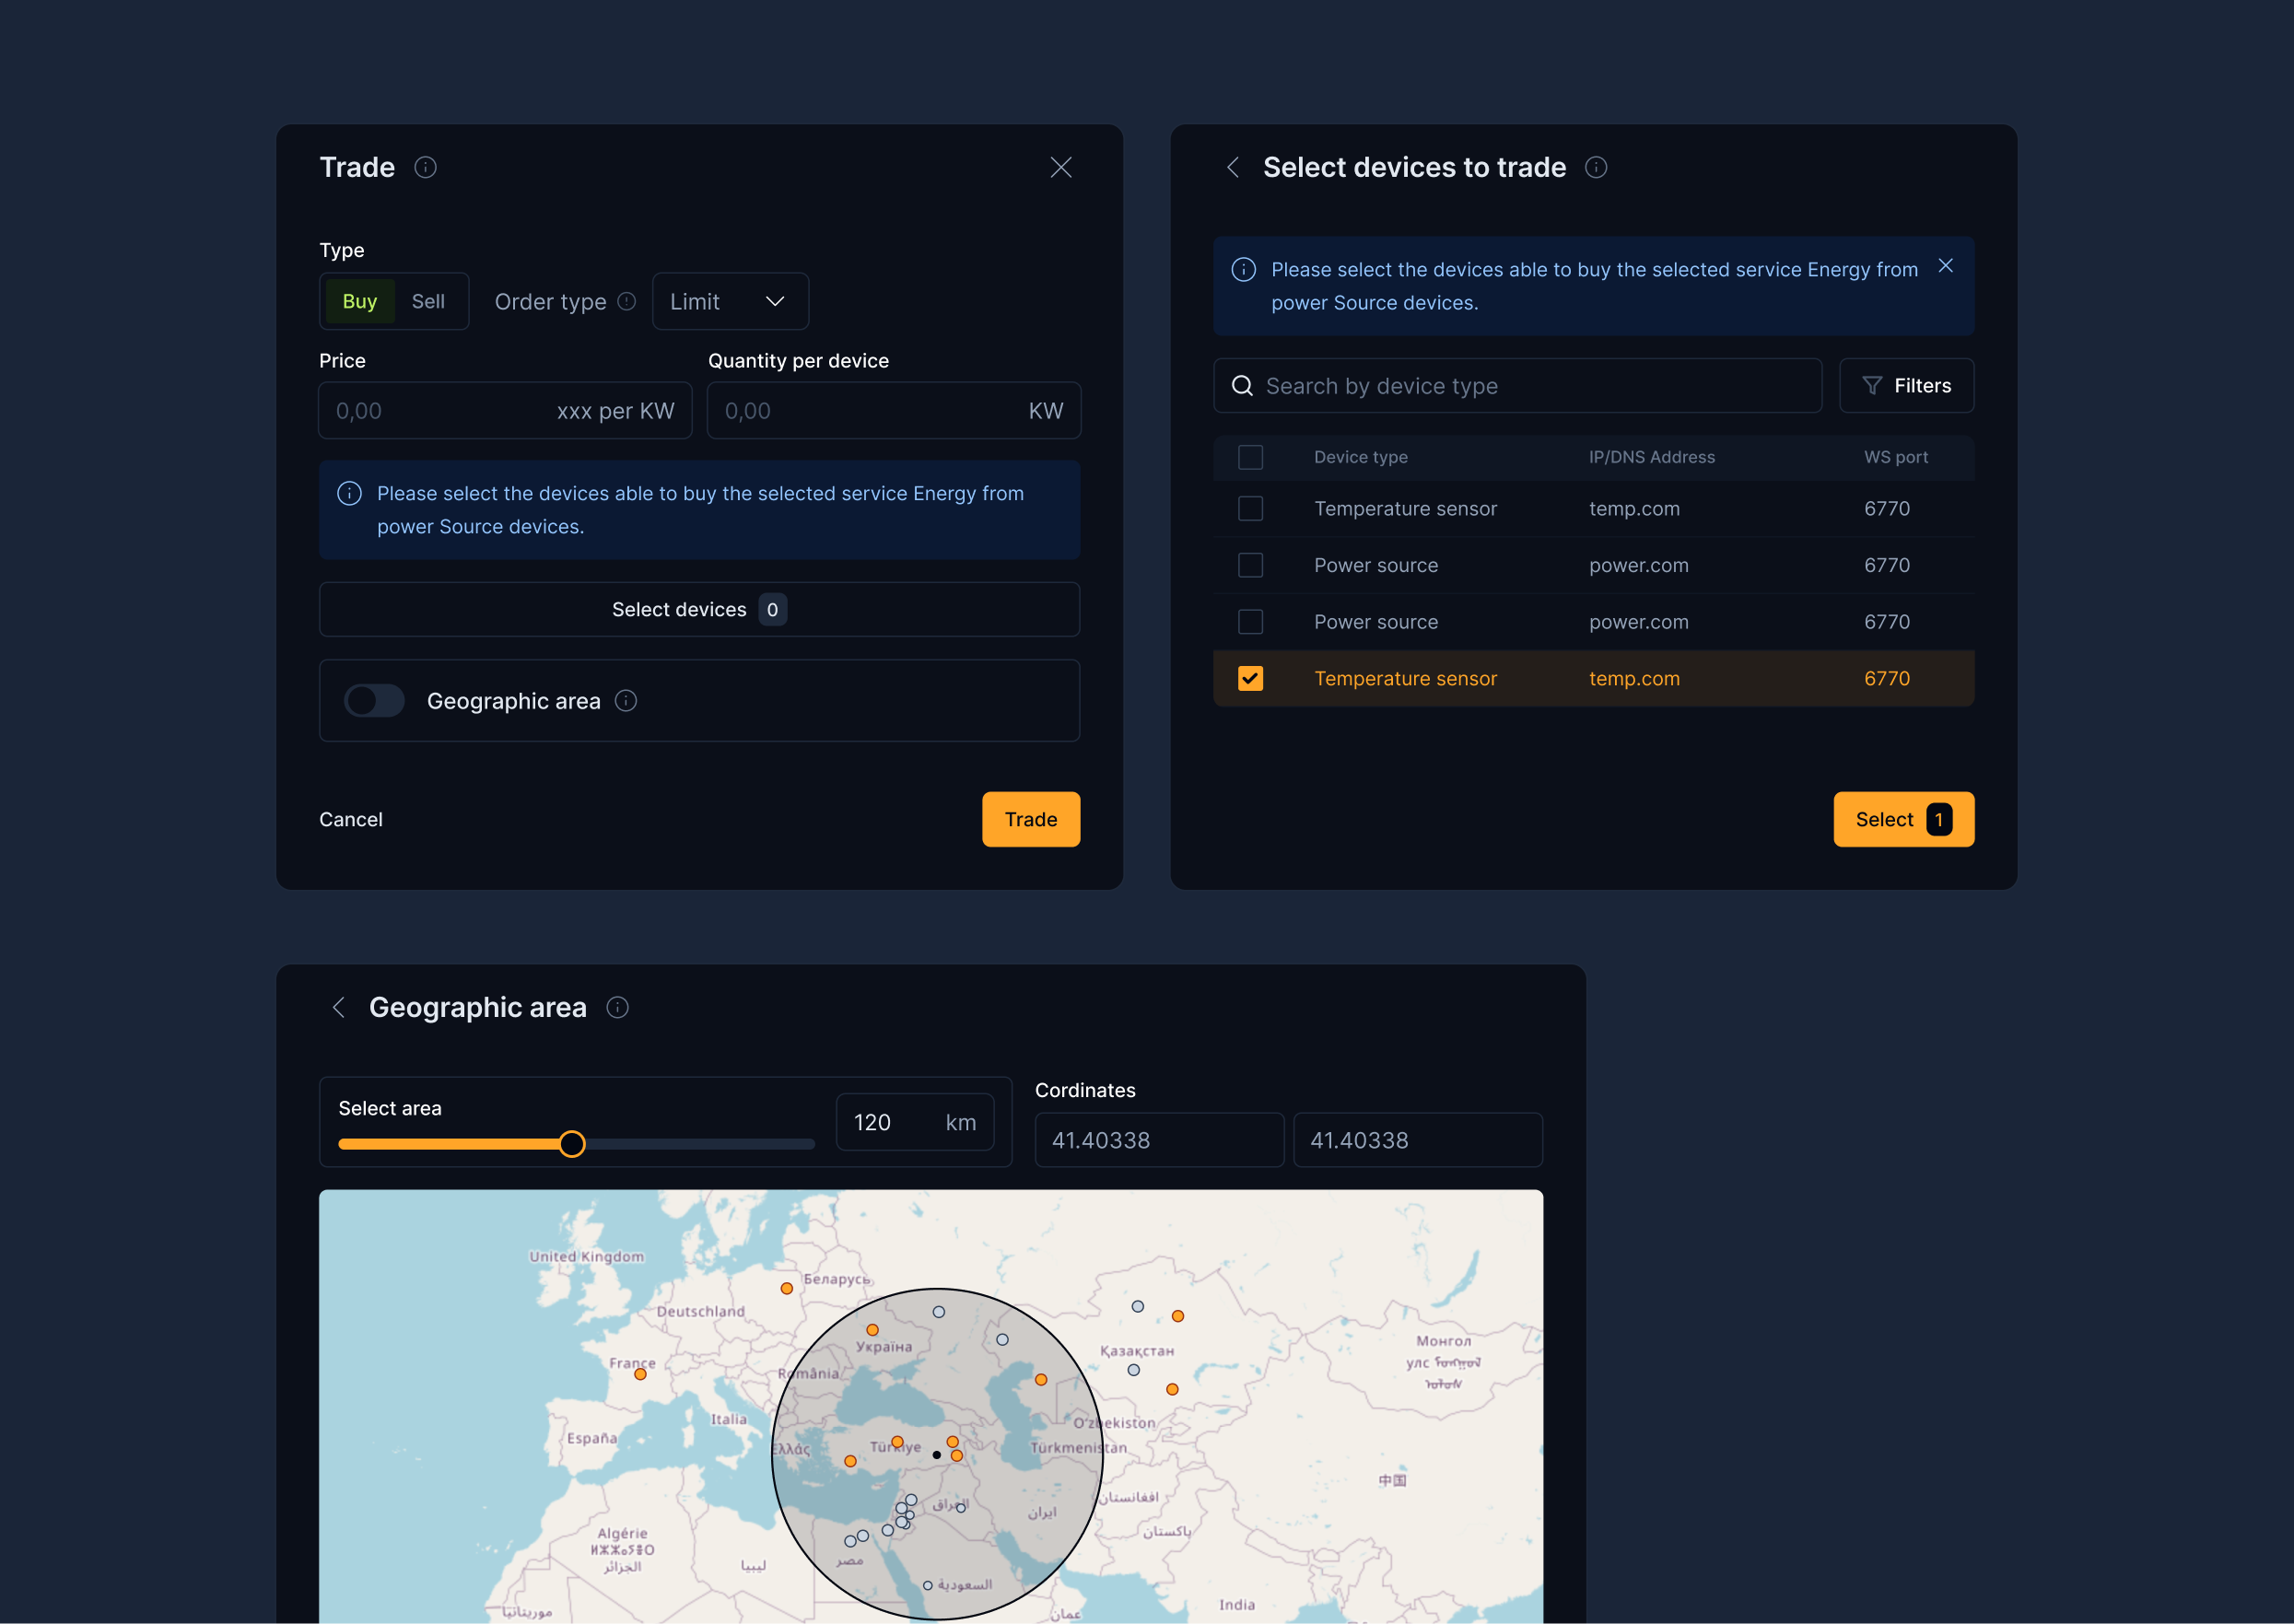
Task: Click the IP/DNS Address column header
Action: click(1651, 457)
